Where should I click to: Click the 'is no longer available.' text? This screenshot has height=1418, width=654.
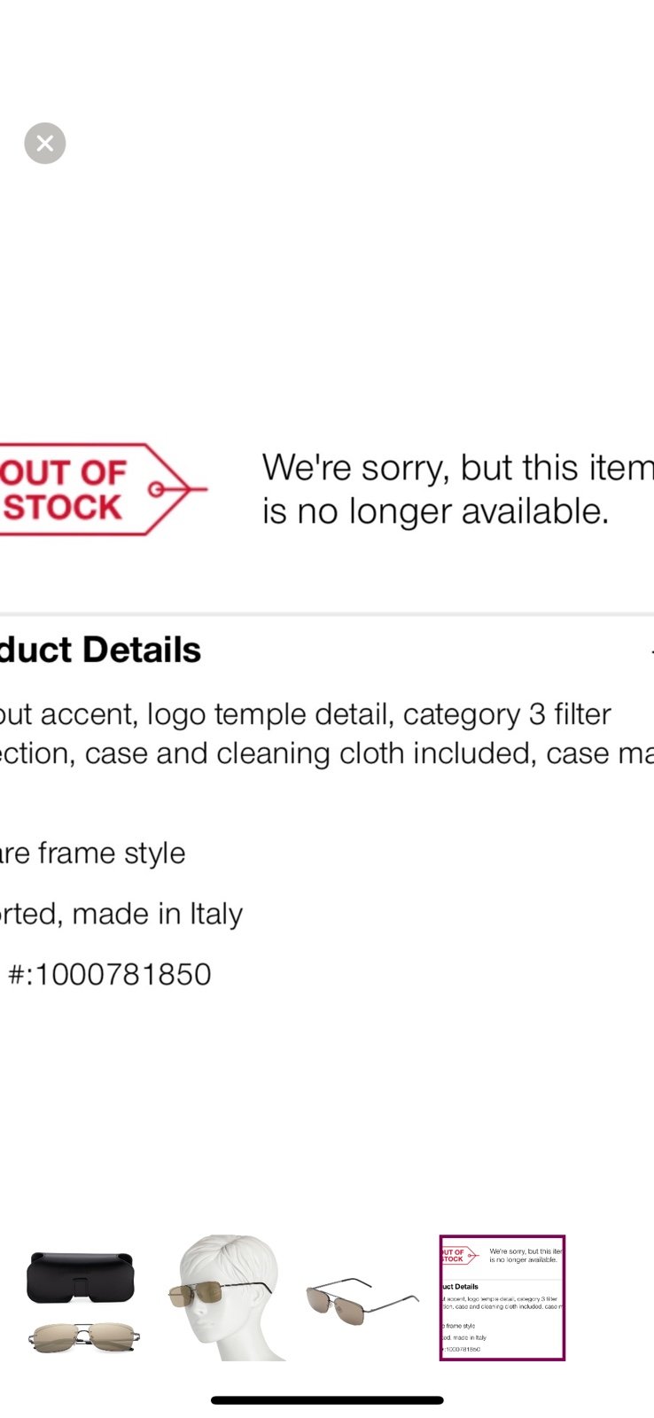(435, 511)
